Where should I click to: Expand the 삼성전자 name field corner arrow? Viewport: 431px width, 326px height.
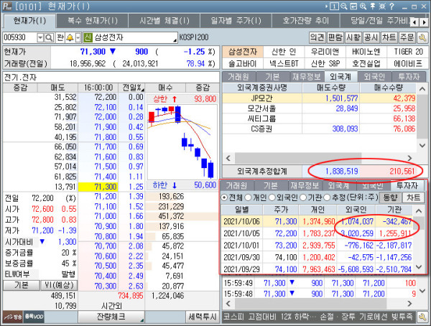(x=175, y=41)
